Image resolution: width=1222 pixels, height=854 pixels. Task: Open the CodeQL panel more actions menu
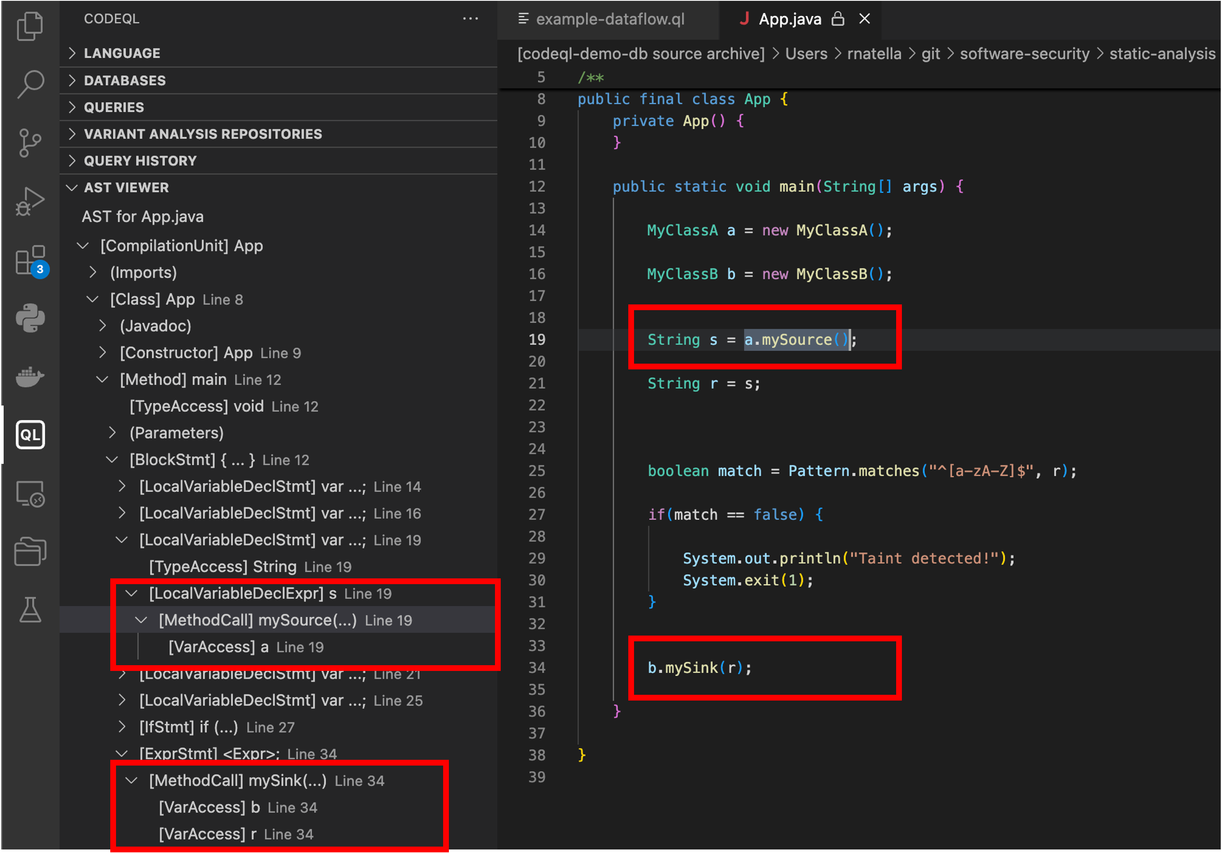pos(470,19)
